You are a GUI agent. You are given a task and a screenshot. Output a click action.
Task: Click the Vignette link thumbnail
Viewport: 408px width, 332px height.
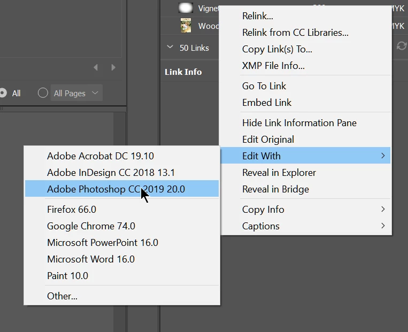click(186, 8)
